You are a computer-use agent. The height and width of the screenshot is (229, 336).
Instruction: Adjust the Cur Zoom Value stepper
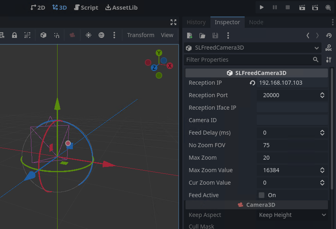tap(322, 183)
